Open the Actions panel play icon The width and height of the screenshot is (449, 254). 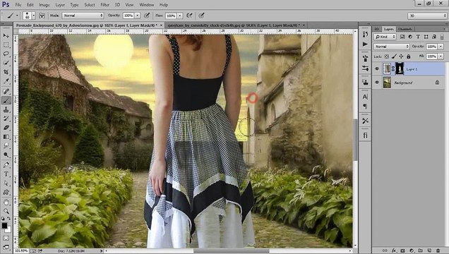365,44
